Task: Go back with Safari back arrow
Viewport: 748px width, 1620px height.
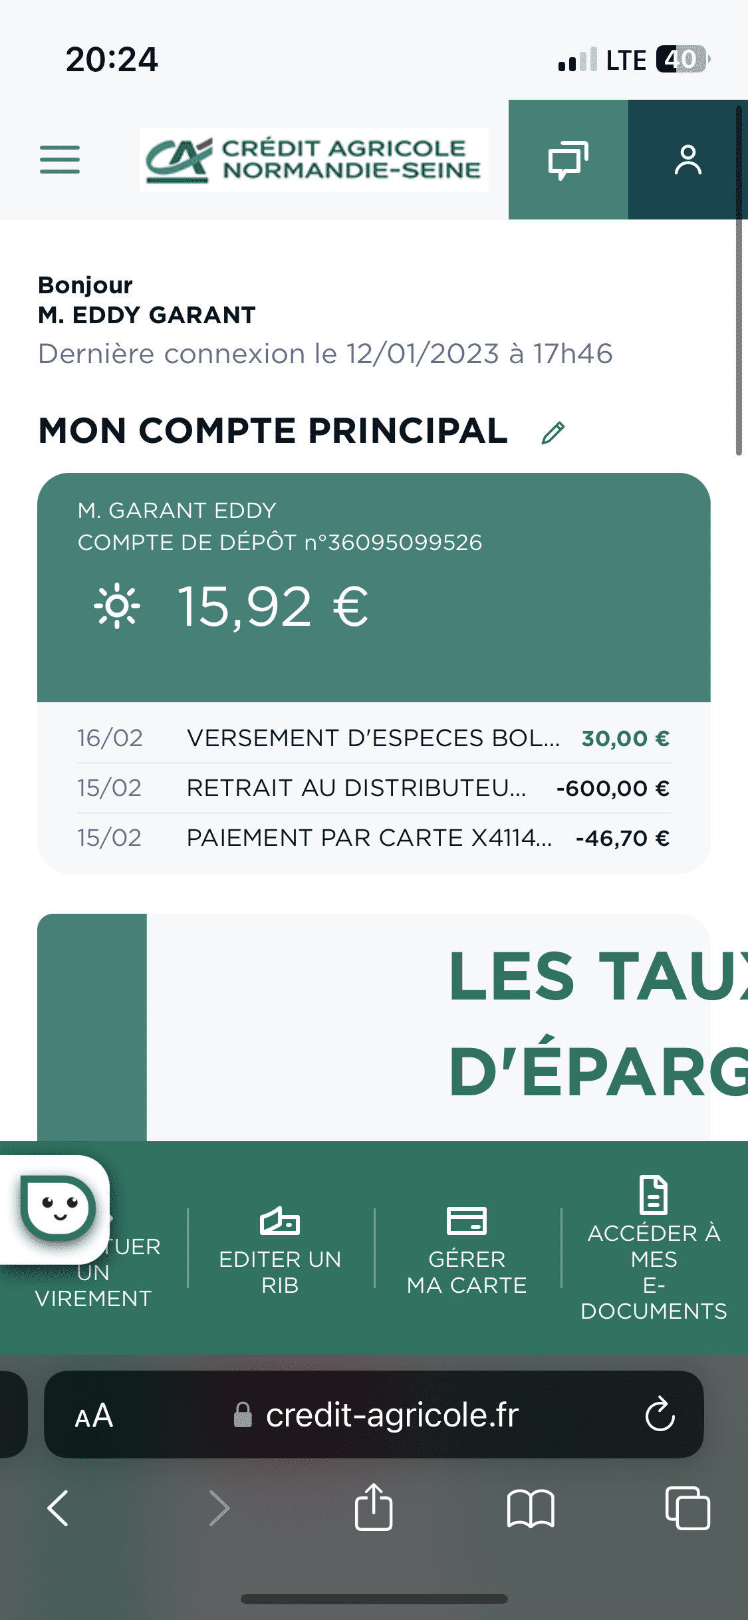Action: click(x=59, y=1508)
